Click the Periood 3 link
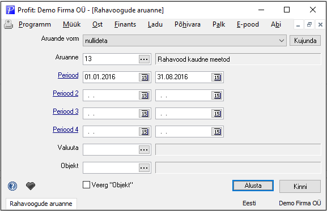The image size is (327, 211). pyautogui.click(x=66, y=111)
